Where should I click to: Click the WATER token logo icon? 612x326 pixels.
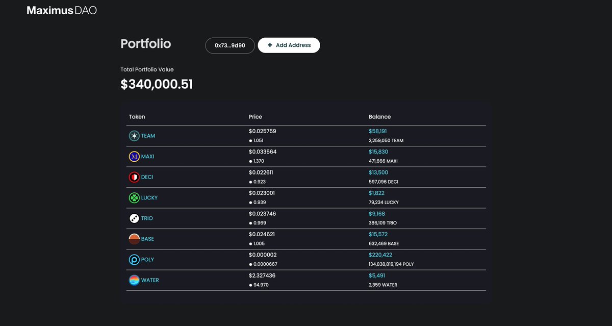click(133, 280)
